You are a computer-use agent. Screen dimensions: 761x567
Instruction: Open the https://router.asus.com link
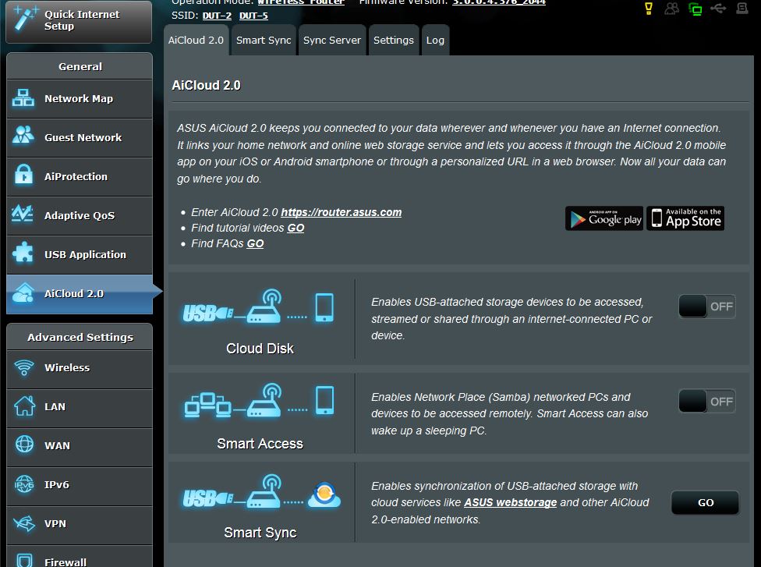[x=342, y=212]
